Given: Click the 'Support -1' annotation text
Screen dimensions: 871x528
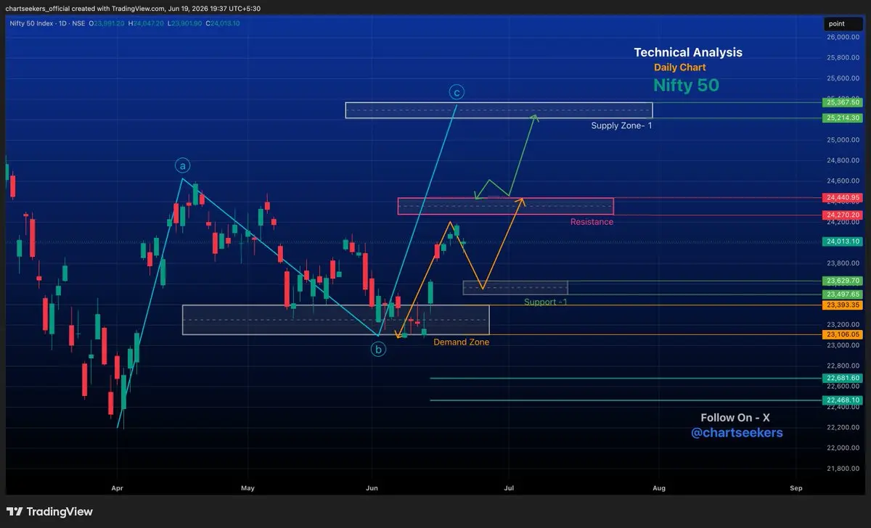Looking at the screenshot, I should pyautogui.click(x=545, y=302).
